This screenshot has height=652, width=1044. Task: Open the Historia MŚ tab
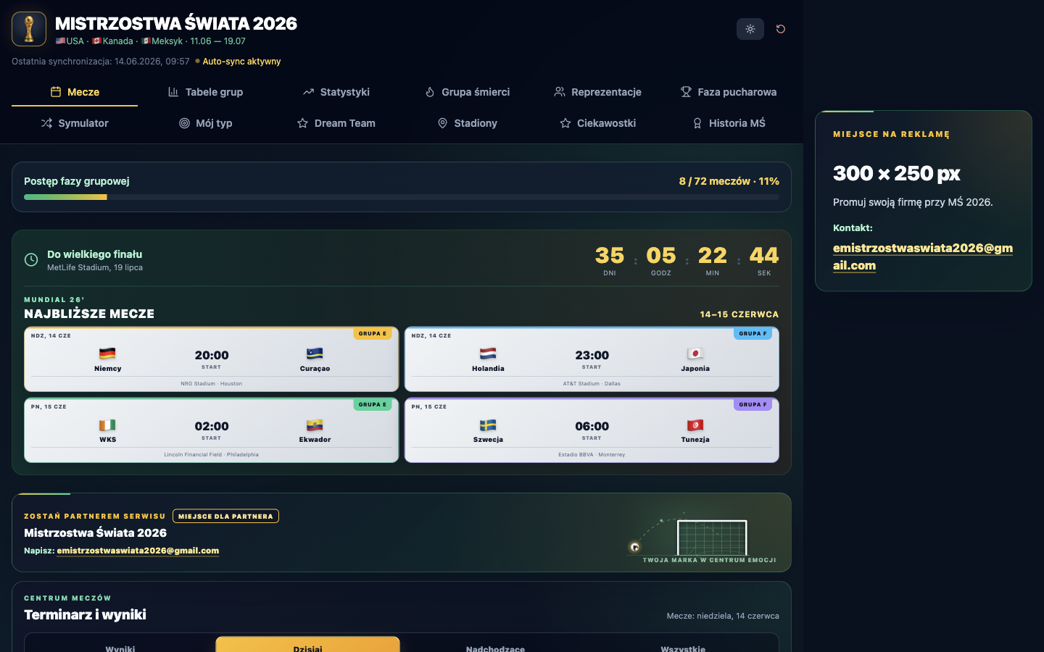pos(729,123)
